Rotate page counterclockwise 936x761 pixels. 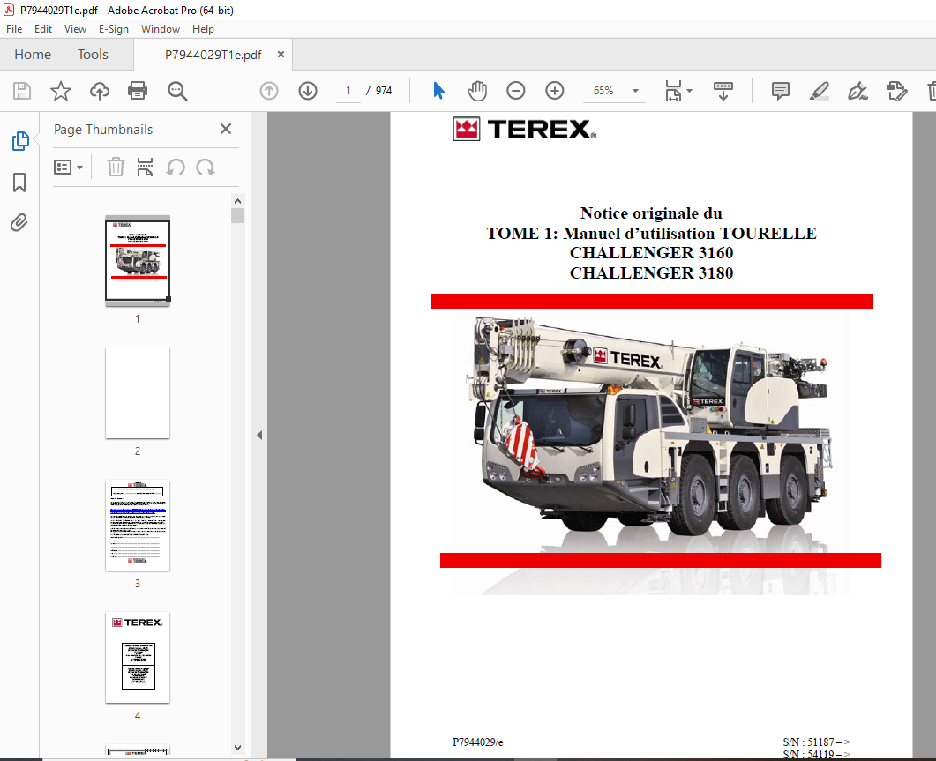tap(176, 168)
